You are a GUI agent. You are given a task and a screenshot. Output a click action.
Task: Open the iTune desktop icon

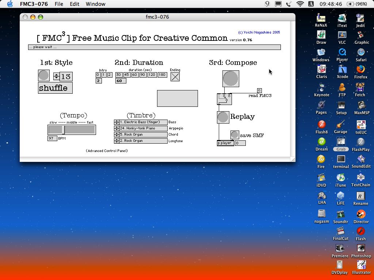point(341,180)
